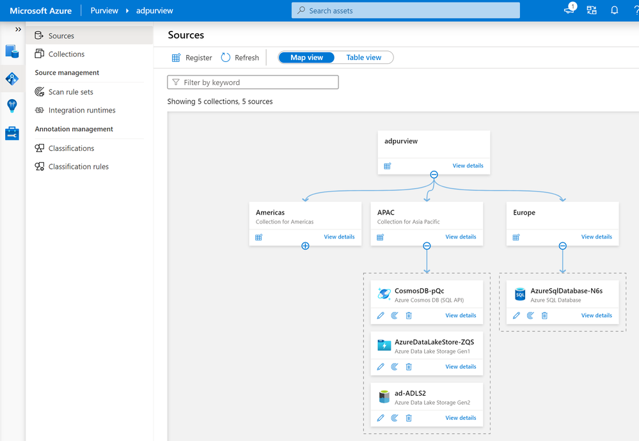Click the Data Lake Gen1 source icon

384,345
